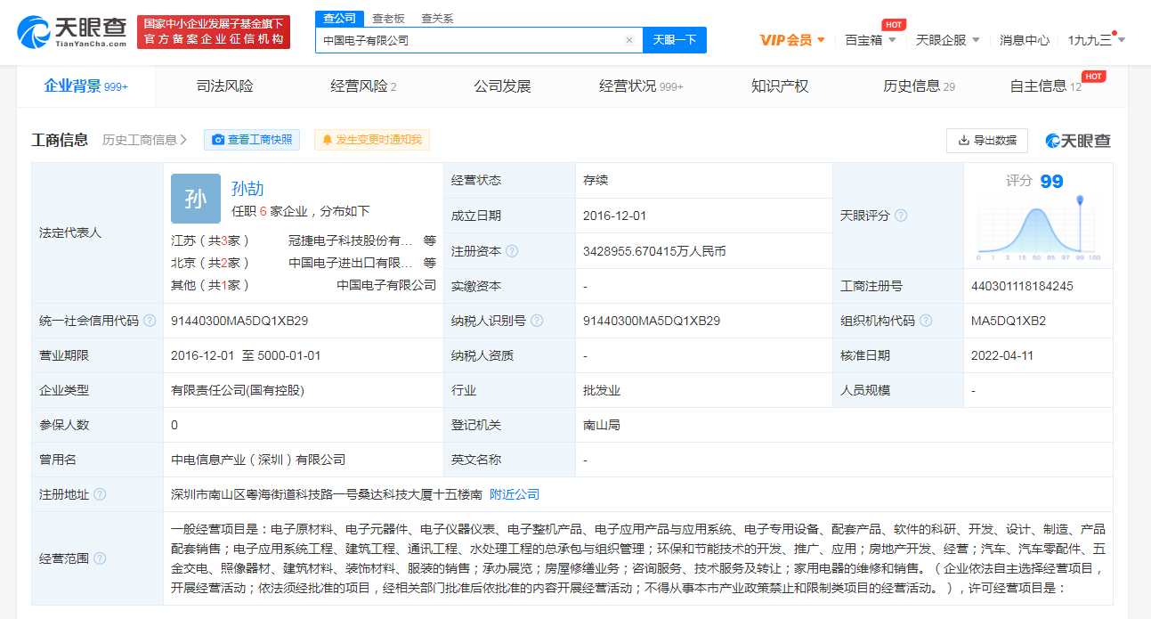Select the 司法风险 tab

tap(225, 86)
